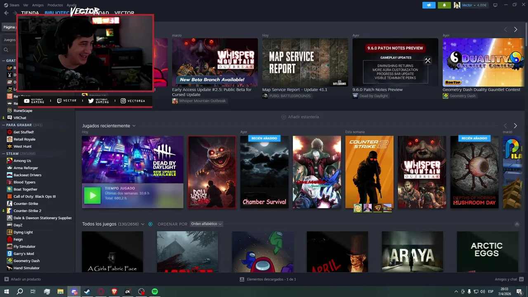Viewport: 528px width, 297px height.
Task: Open Discord from the Windows taskbar
Action: 74,292
